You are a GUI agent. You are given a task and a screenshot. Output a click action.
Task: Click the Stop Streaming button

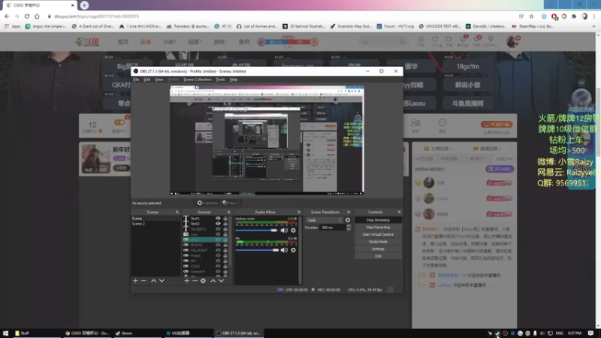coord(378,220)
